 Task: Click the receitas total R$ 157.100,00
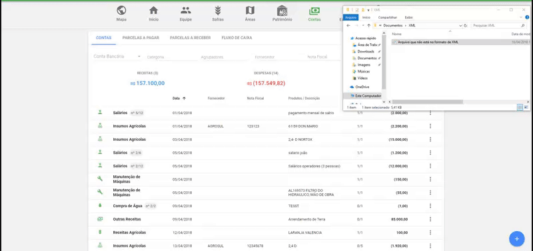(x=147, y=83)
